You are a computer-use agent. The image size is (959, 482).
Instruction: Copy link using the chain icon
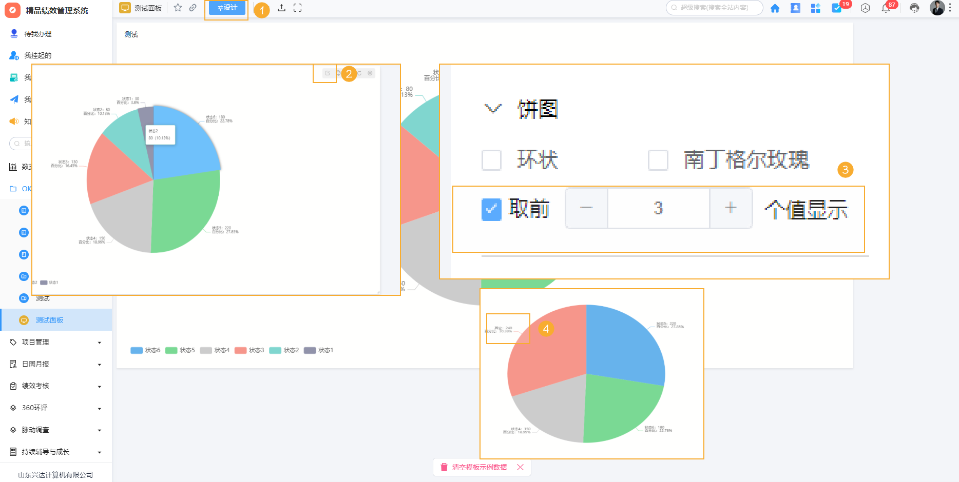(193, 8)
